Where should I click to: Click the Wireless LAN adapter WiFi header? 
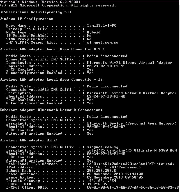click(x=29, y=140)
